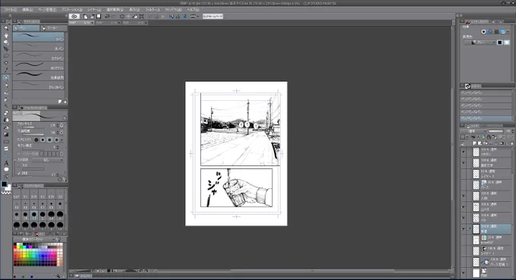The height and width of the screenshot is (280, 516).
Task: Click the New document icon
Action: (x=86, y=16)
